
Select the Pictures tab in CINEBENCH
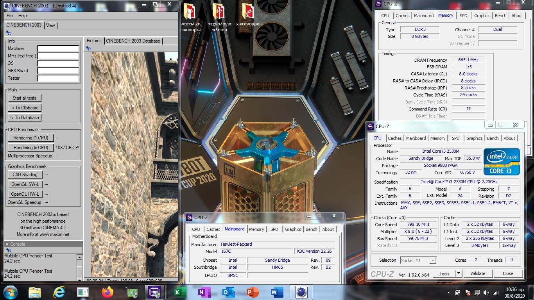pyautogui.click(x=94, y=41)
